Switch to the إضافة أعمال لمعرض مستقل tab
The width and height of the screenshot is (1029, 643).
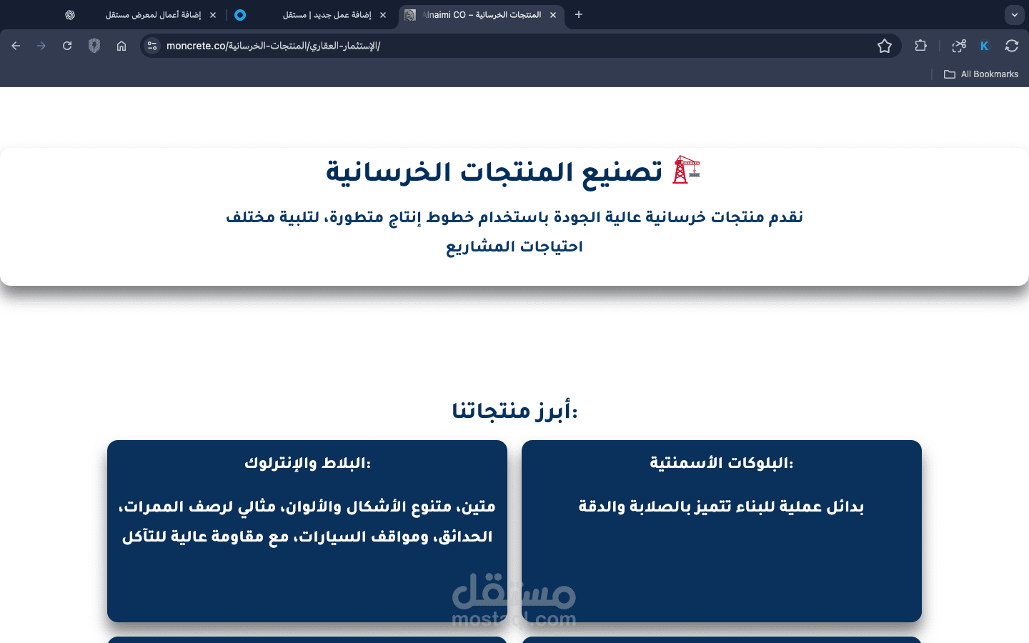click(x=153, y=14)
